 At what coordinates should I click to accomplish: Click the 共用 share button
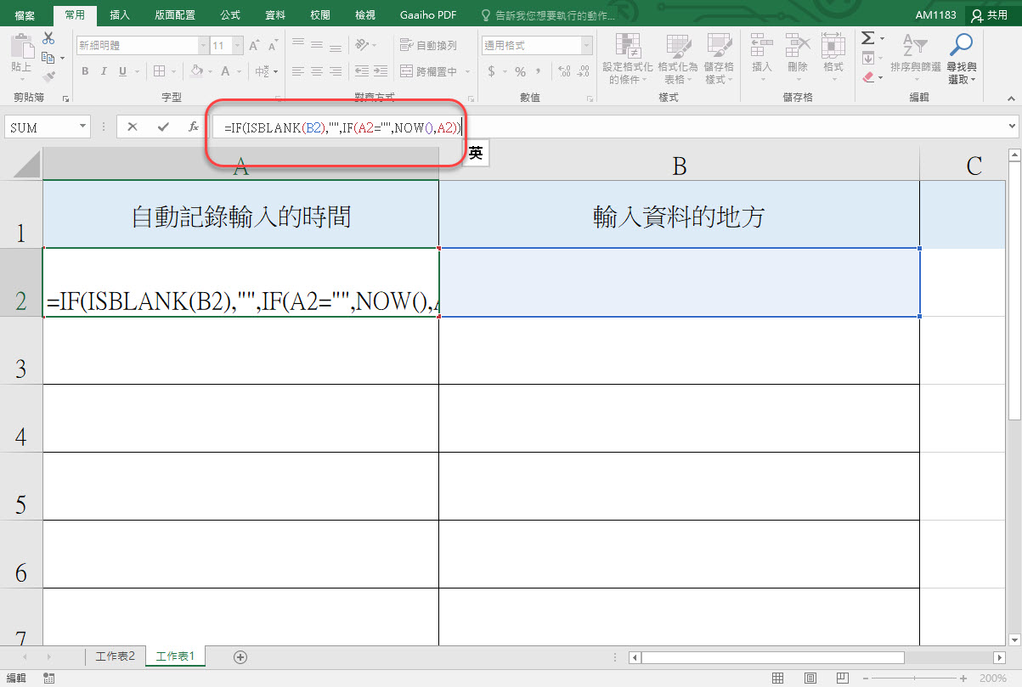[991, 14]
